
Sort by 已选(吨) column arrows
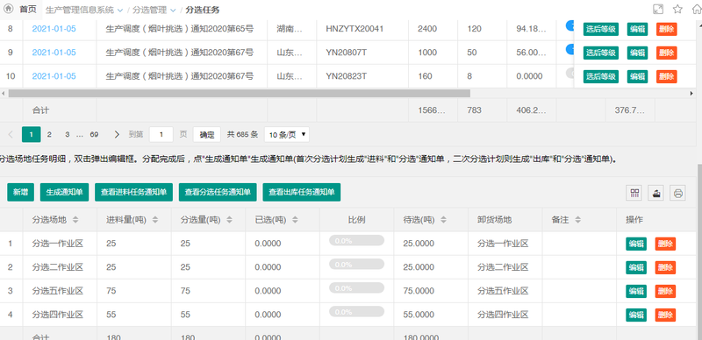[x=296, y=220]
